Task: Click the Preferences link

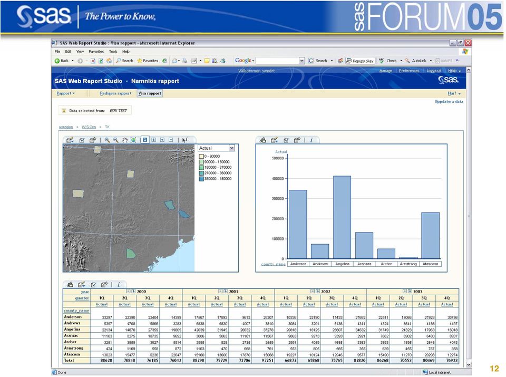Action: (409, 71)
